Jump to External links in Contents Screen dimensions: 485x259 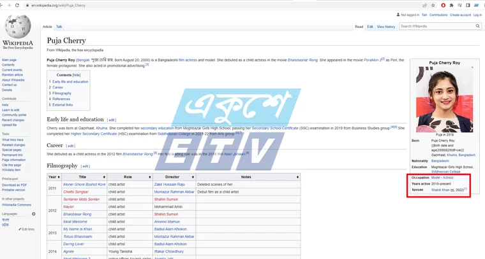(x=63, y=105)
